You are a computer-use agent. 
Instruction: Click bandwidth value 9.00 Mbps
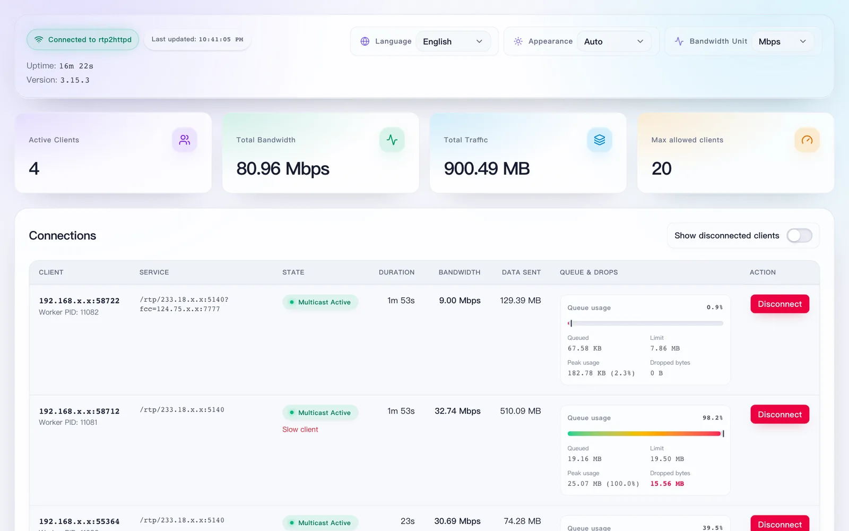click(460, 301)
